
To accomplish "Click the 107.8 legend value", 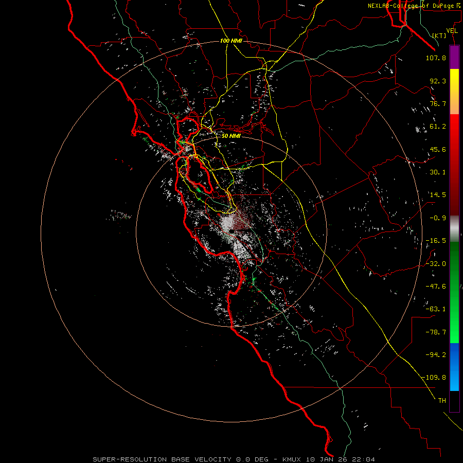I will tap(436, 58).
